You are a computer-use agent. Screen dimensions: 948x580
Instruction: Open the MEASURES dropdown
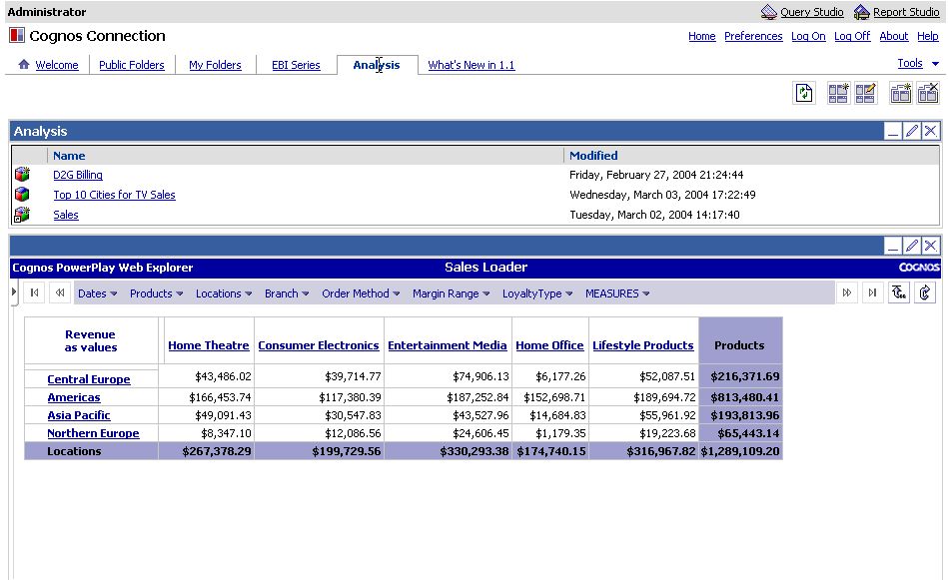[x=617, y=293]
